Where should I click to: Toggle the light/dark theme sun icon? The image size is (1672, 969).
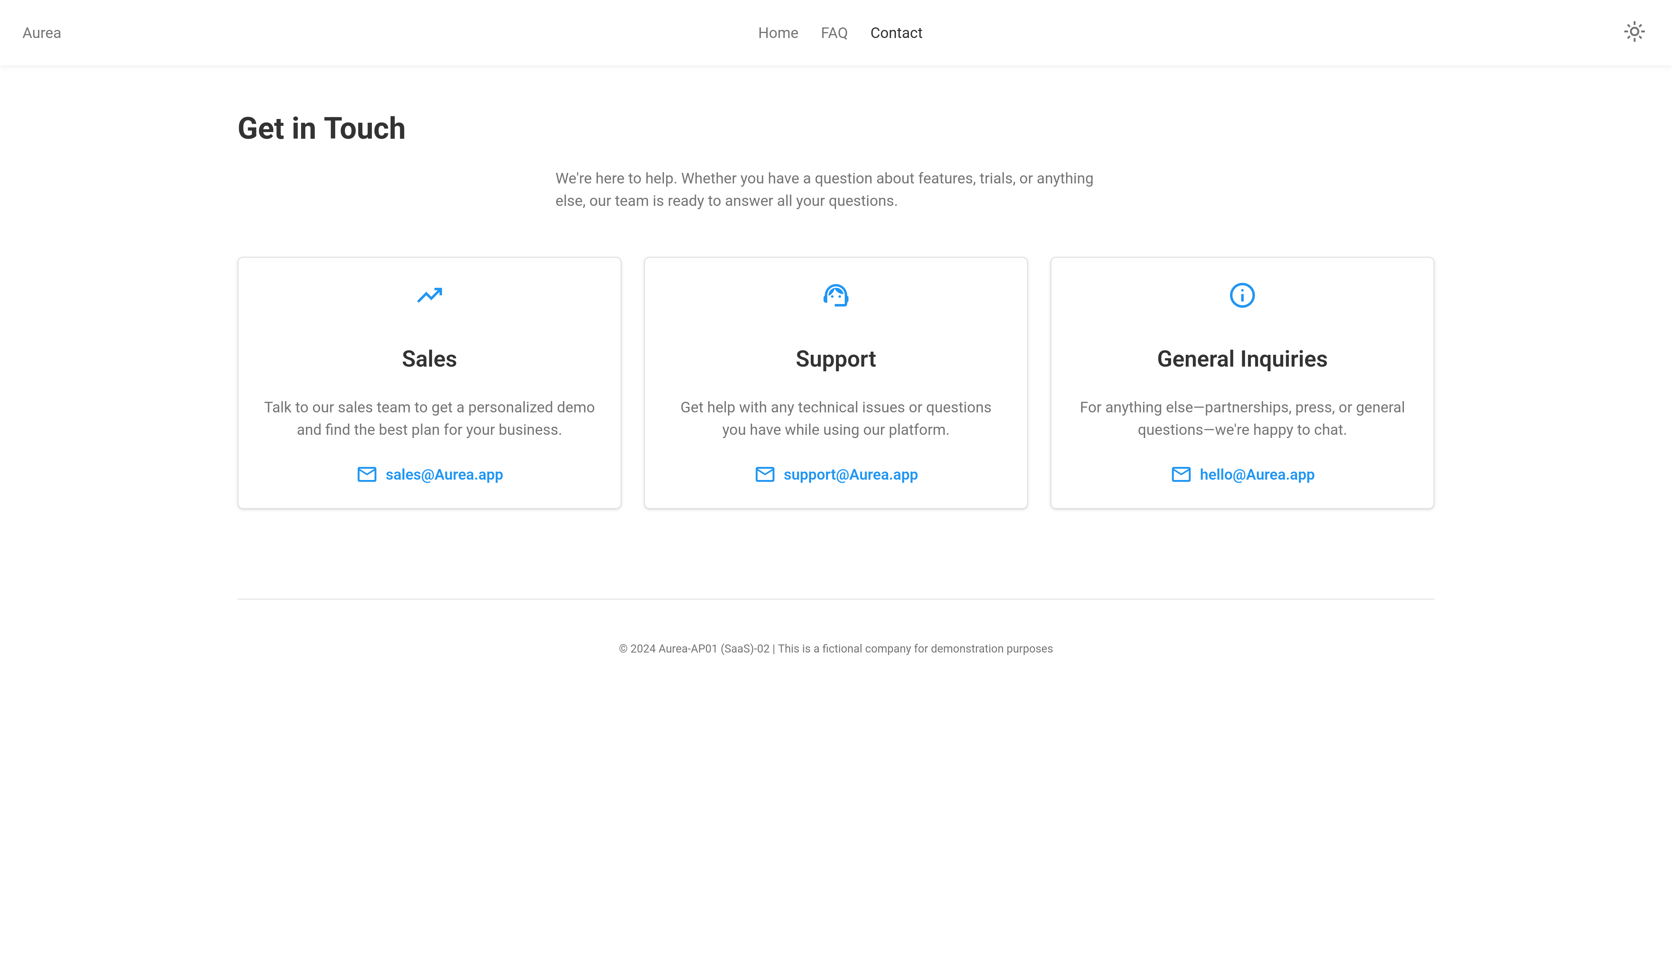point(1634,32)
